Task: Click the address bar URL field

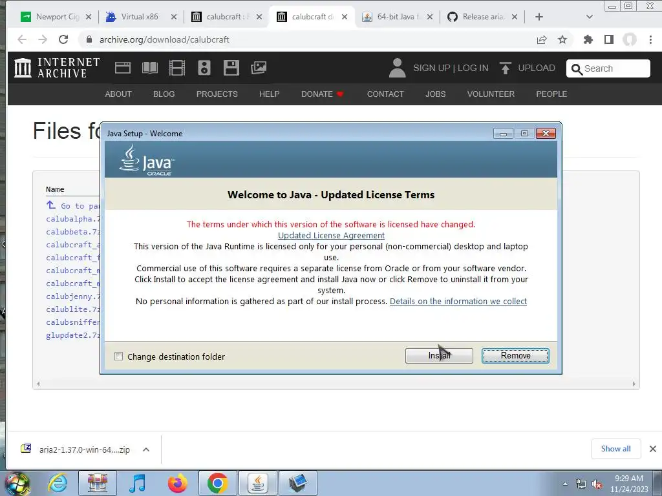Action: 312,39
